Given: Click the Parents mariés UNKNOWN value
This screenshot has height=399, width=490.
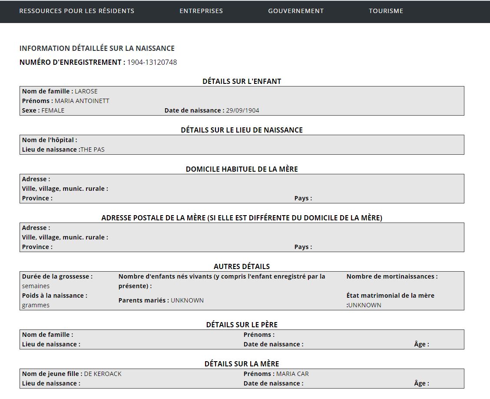Looking at the screenshot, I should pos(187,300).
